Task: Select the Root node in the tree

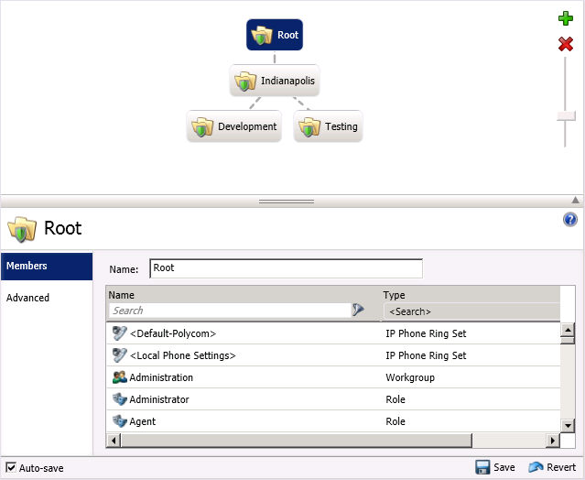Action: [275, 36]
